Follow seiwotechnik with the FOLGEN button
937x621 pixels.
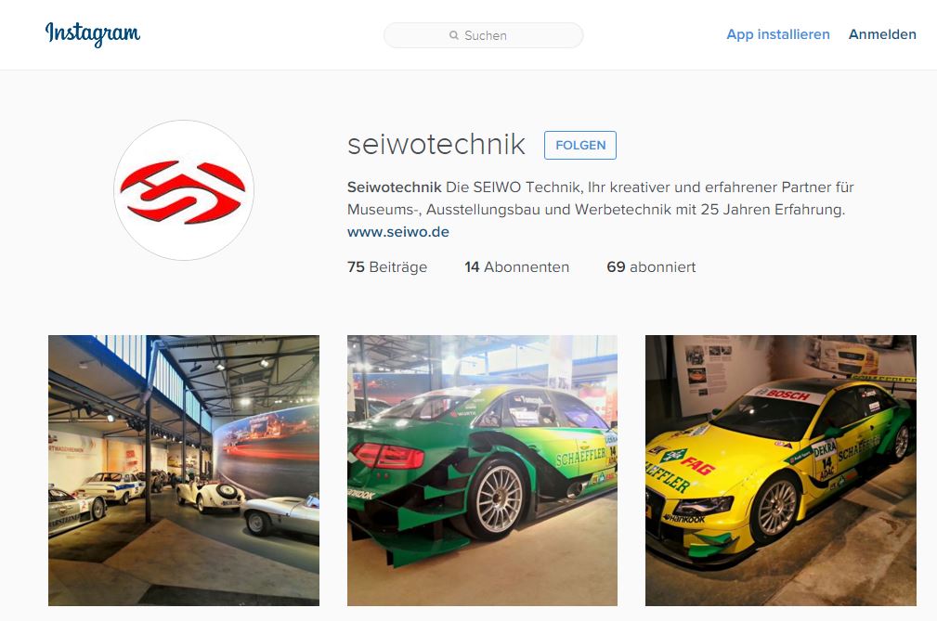pyautogui.click(x=580, y=145)
